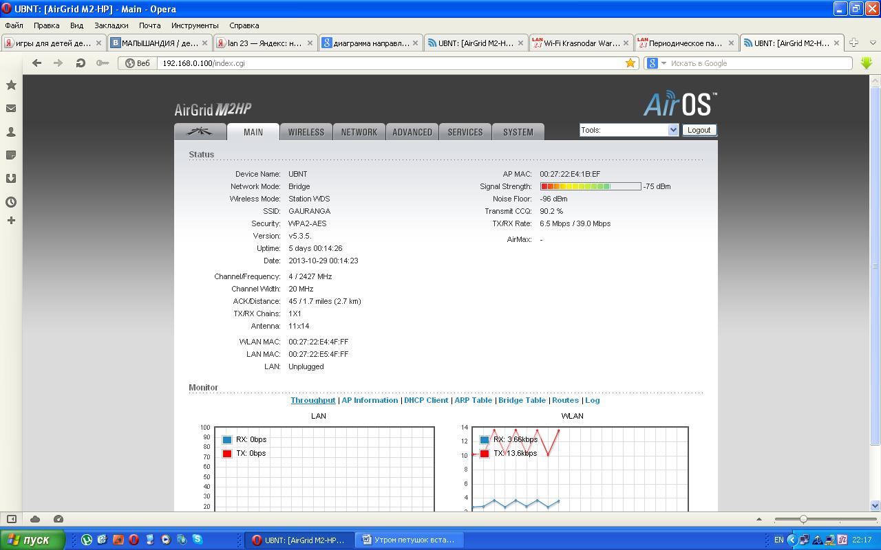Switch to the WIRELESS tab
Viewport: 881px width, 550px height.
pos(306,132)
